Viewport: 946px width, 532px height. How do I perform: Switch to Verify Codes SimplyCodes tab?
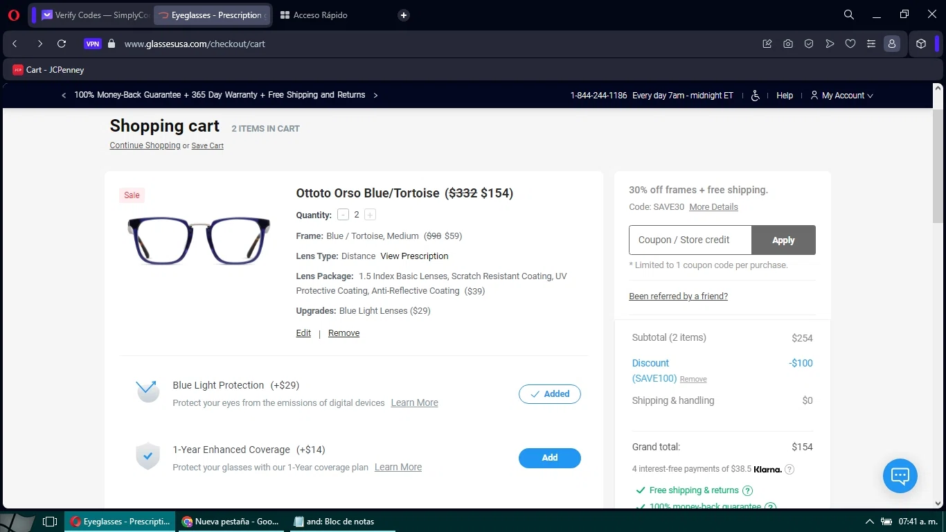(94, 15)
